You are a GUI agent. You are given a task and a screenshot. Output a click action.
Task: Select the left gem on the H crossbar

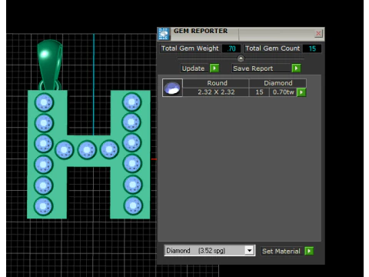pos(64,149)
